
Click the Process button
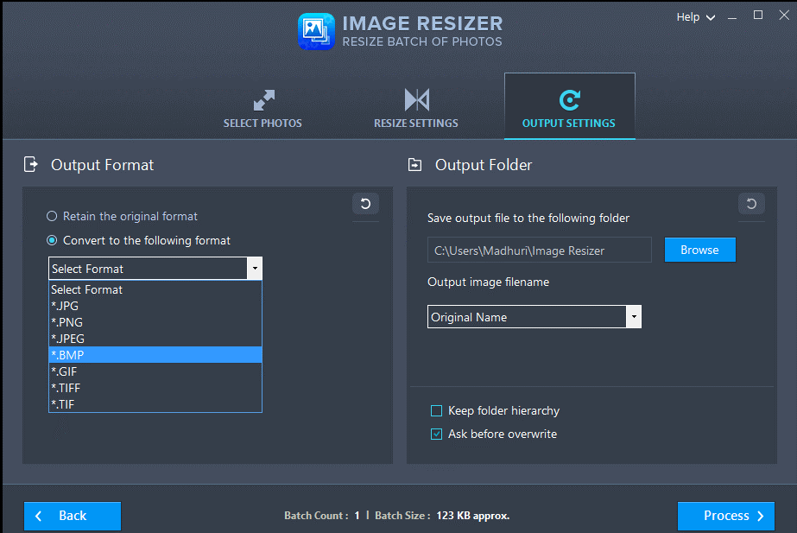click(725, 516)
